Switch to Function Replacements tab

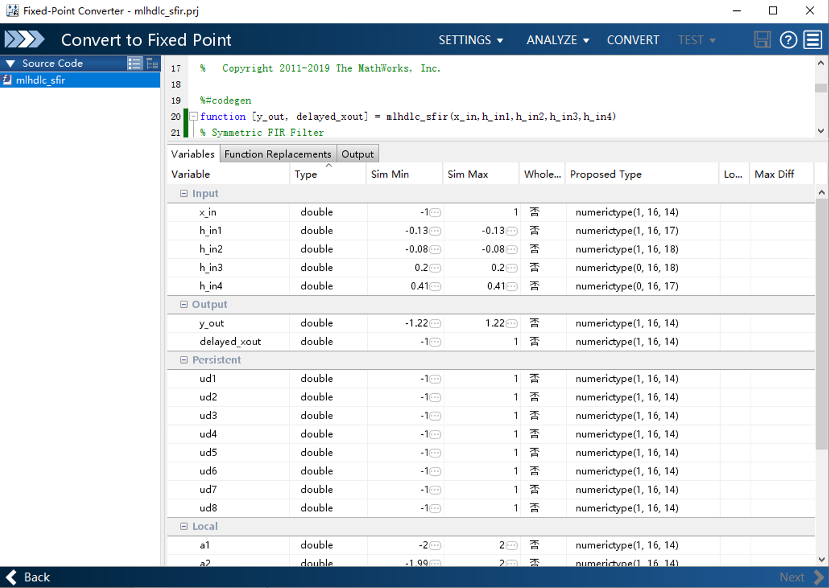tap(278, 154)
